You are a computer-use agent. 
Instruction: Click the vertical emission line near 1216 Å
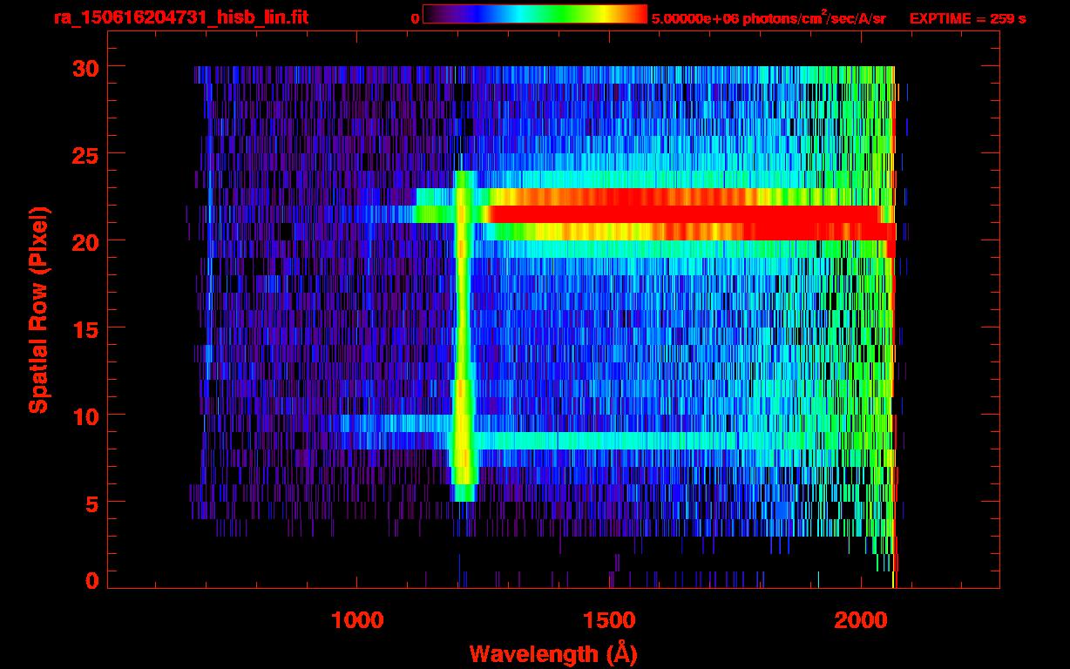point(464,348)
